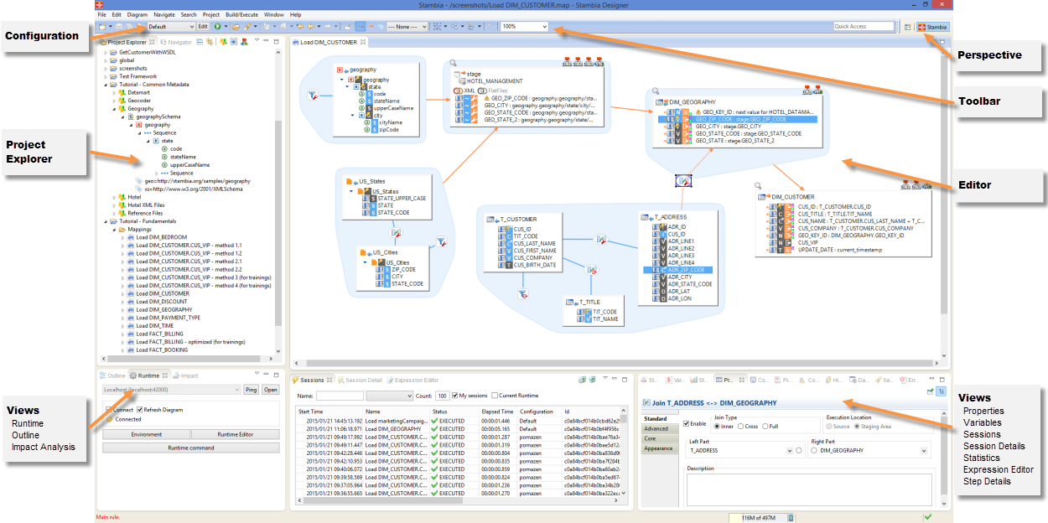Click the garbage collector trash icon near heap status

791,517
